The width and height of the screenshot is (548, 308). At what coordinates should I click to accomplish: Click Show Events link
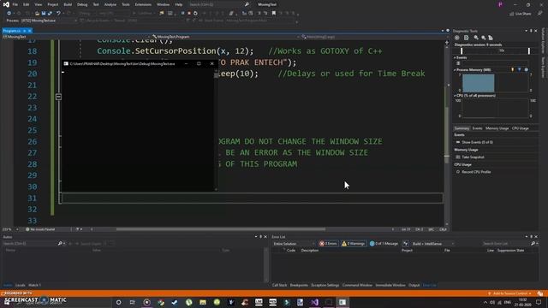click(x=478, y=143)
